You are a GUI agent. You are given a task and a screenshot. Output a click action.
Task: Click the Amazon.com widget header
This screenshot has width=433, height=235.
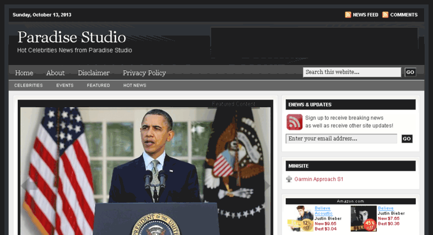pyautogui.click(x=351, y=202)
